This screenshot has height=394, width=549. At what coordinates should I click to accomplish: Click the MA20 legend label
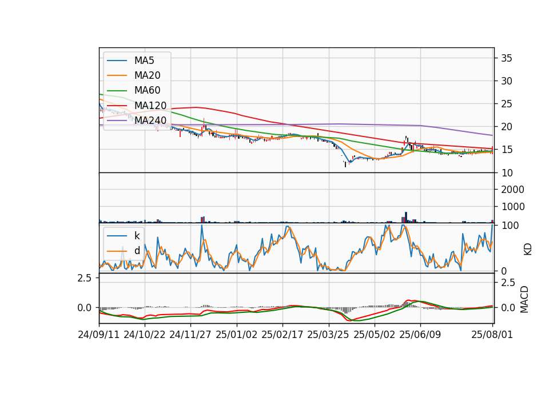[148, 75]
